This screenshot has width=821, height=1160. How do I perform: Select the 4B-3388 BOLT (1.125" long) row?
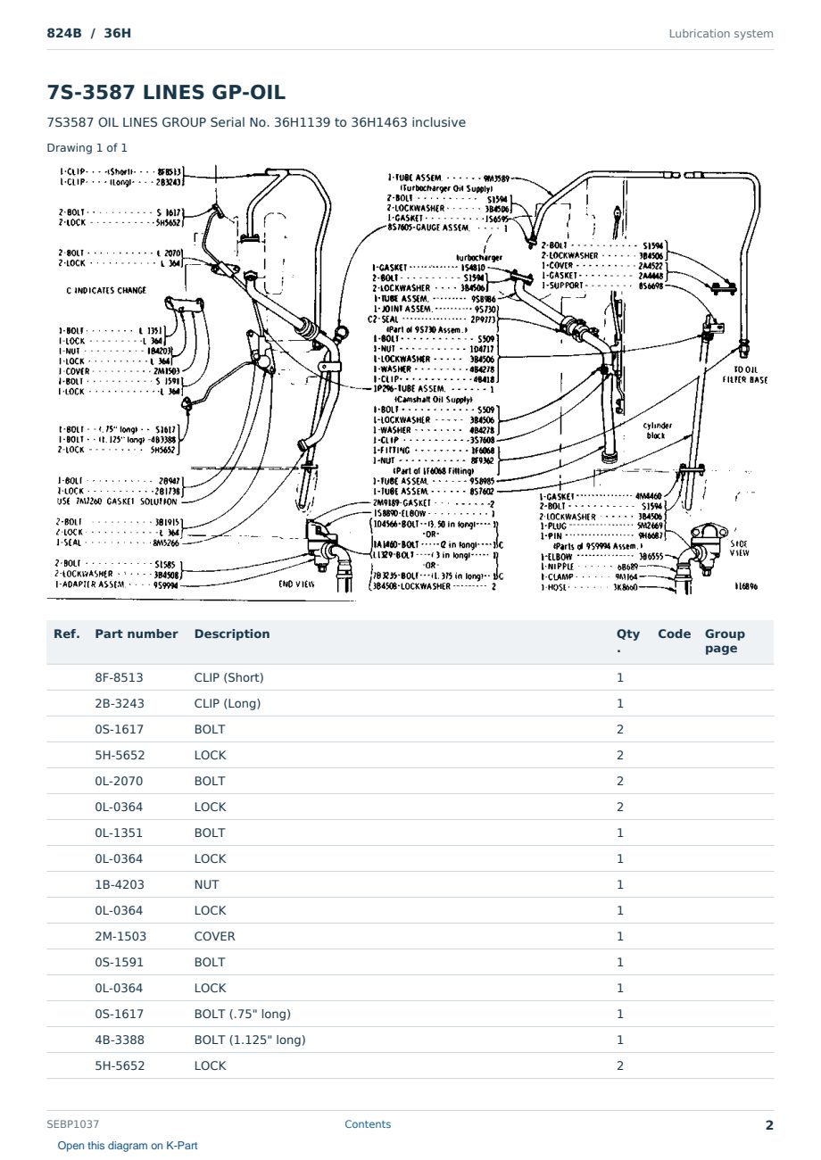[410, 1040]
